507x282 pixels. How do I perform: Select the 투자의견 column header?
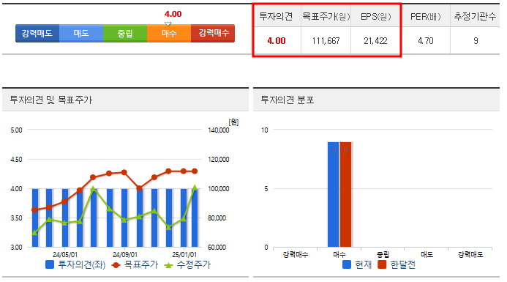(277, 17)
